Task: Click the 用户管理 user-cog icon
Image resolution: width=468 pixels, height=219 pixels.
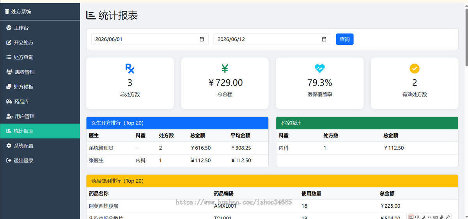Action: pos(10,116)
